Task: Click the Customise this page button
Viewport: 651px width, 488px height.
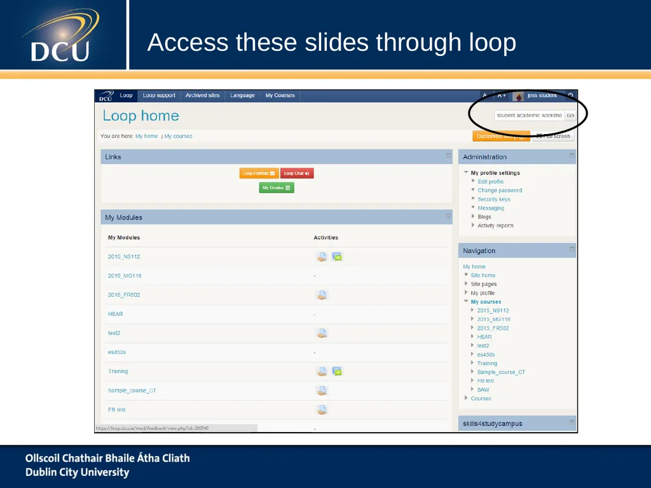Action: (x=501, y=136)
